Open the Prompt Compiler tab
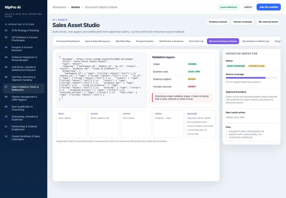 145,41
